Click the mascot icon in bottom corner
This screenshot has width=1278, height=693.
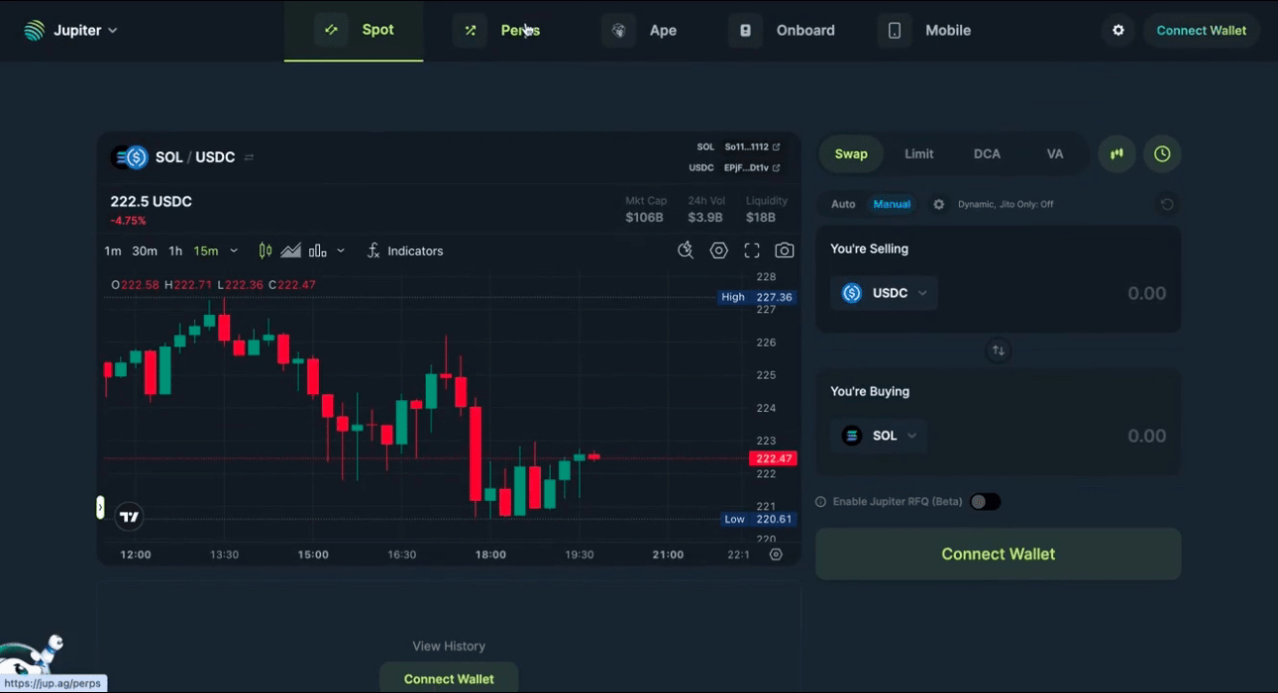32,655
